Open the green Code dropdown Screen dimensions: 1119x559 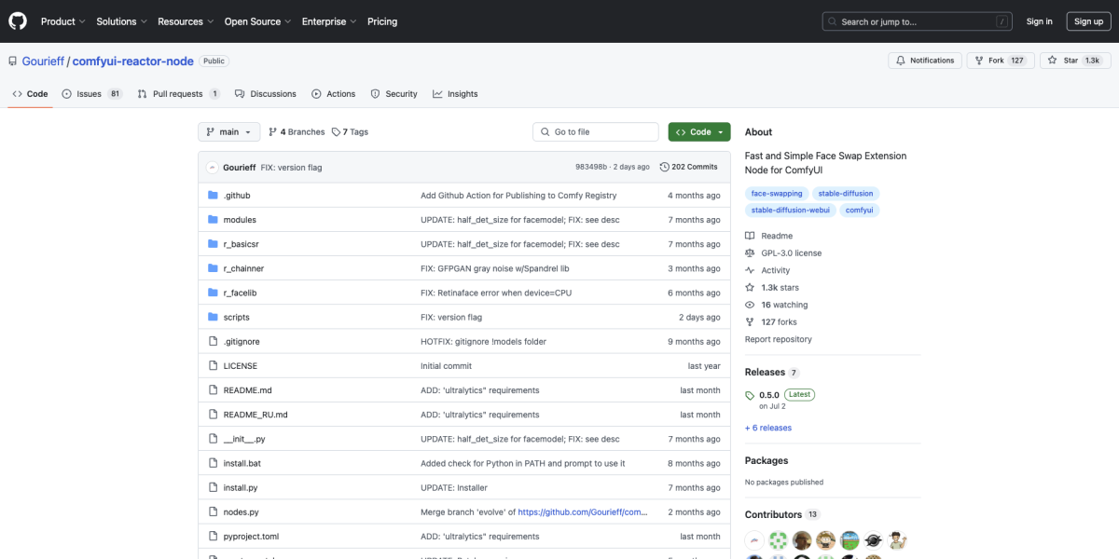(x=699, y=132)
